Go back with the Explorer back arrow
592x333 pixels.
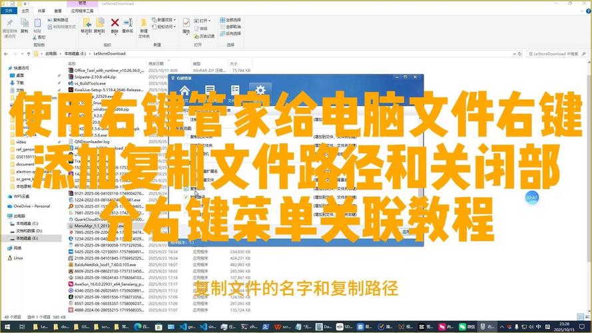[6, 54]
